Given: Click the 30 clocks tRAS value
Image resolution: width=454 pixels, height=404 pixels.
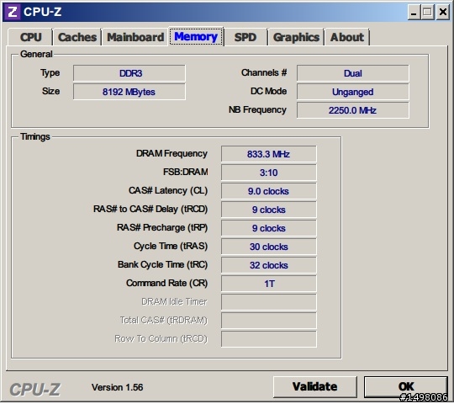Looking at the screenshot, I should point(269,247).
